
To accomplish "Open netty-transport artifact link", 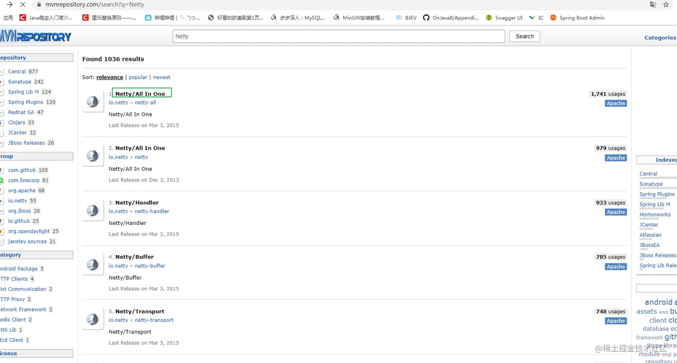I will pyautogui.click(x=154, y=320).
